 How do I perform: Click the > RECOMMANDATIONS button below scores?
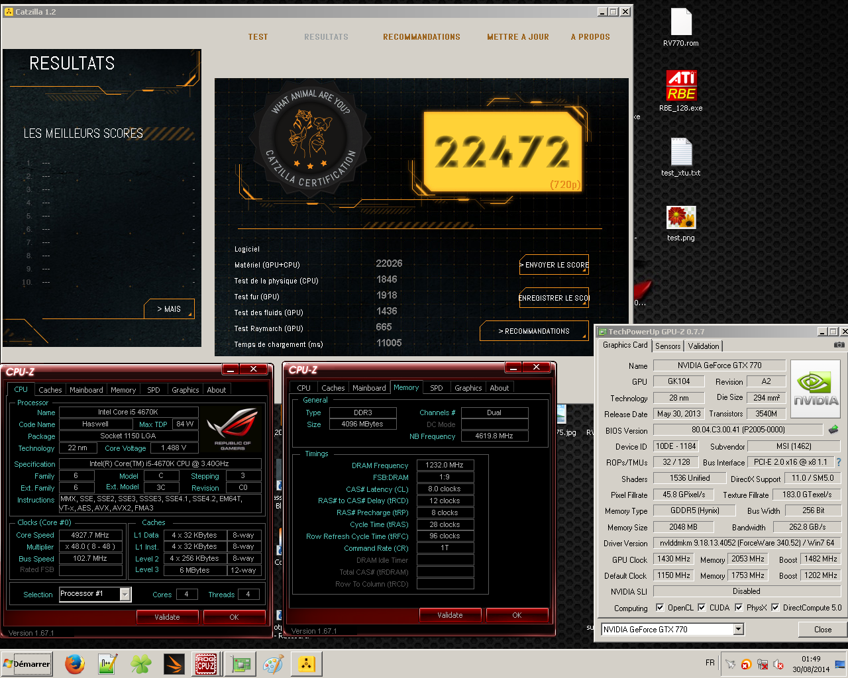tap(534, 331)
